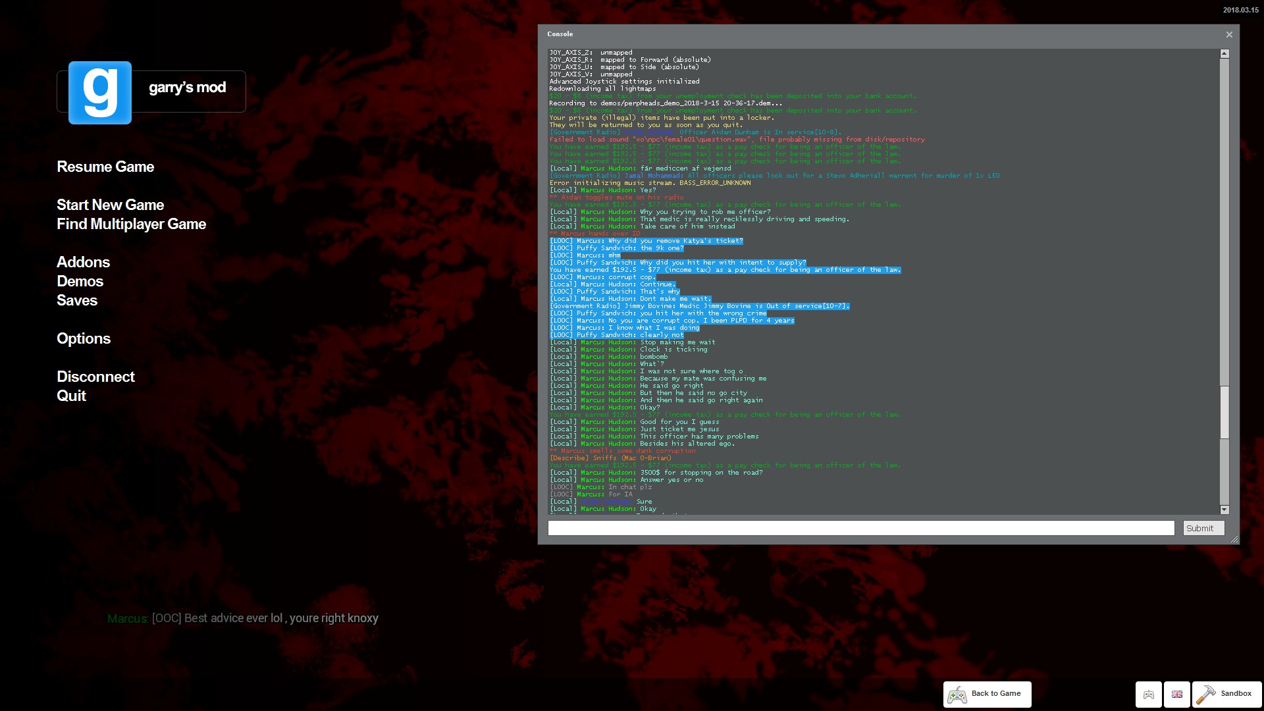Viewport: 1264px width, 711px height.
Task: Click the console scrollbar thumb
Action: coord(1224,412)
